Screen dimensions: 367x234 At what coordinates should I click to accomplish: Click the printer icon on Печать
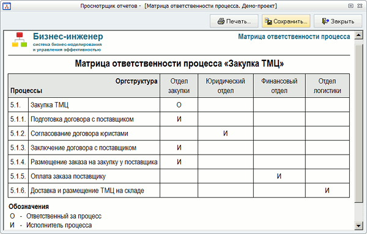coord(221,21)
